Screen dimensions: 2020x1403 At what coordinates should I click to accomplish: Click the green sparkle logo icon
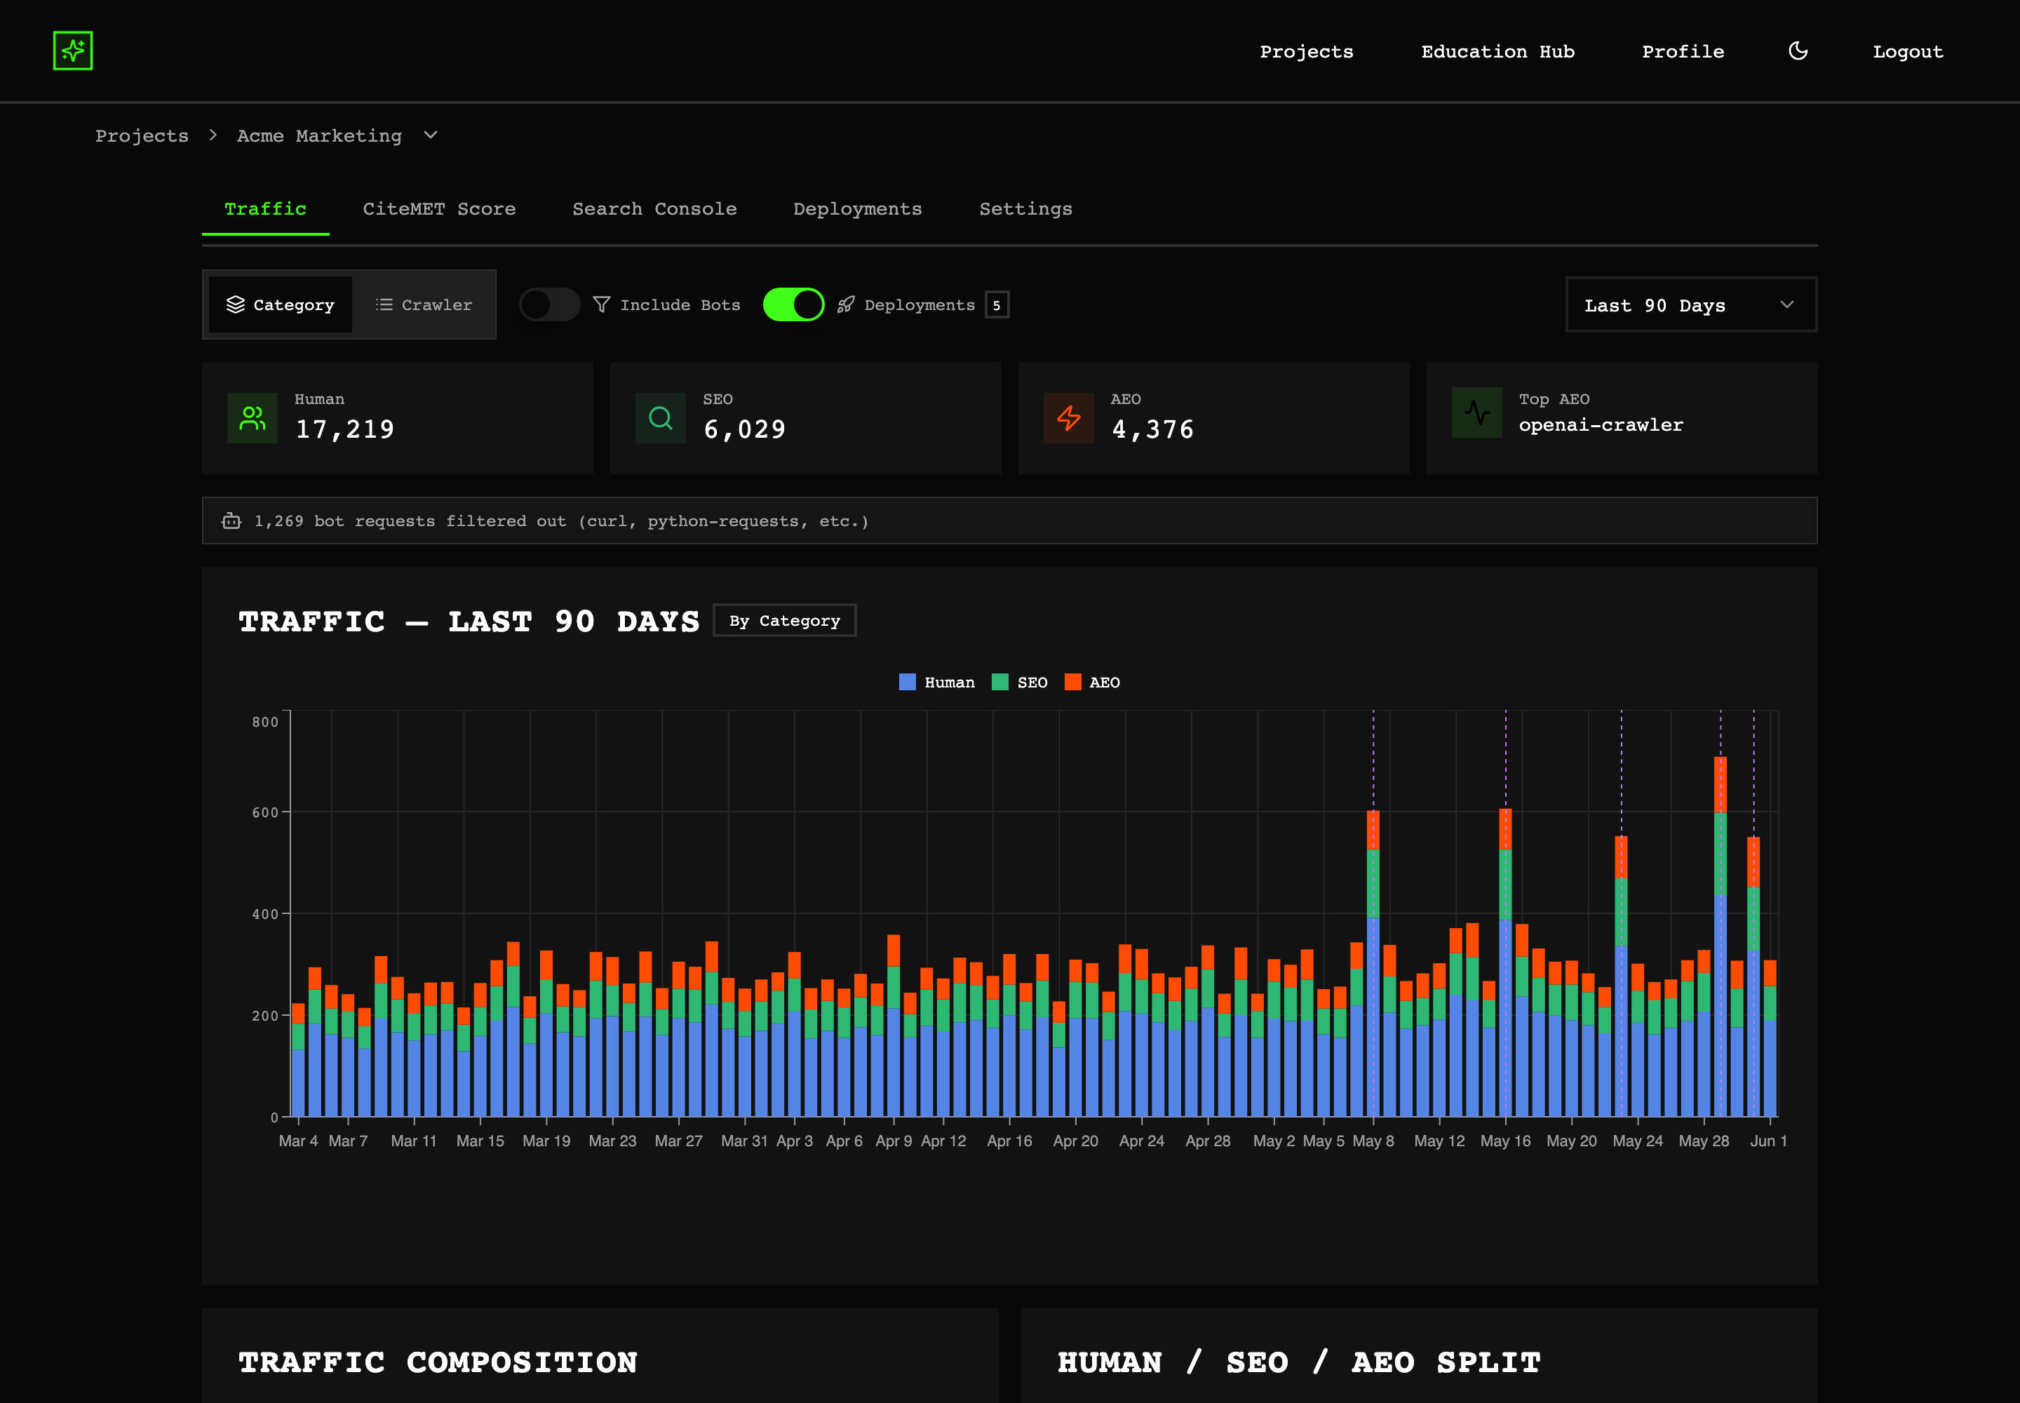pos(73,51)
